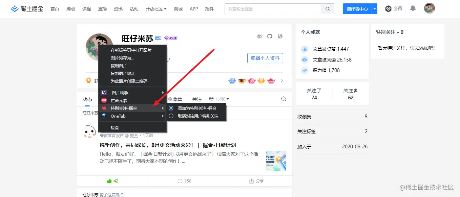Open the notification bell
Viewport: 460px width, 197px height.
[413, 8]
